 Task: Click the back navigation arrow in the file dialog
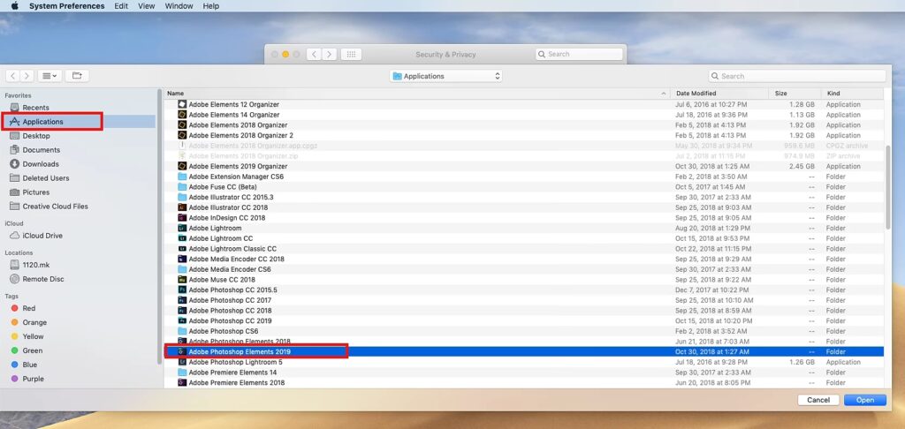pyautogui.click(x=13, y=76)
